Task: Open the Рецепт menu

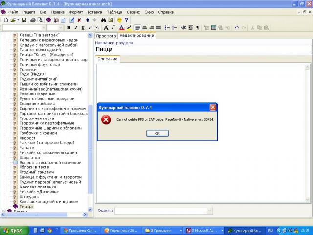Action: pos(29,12)
